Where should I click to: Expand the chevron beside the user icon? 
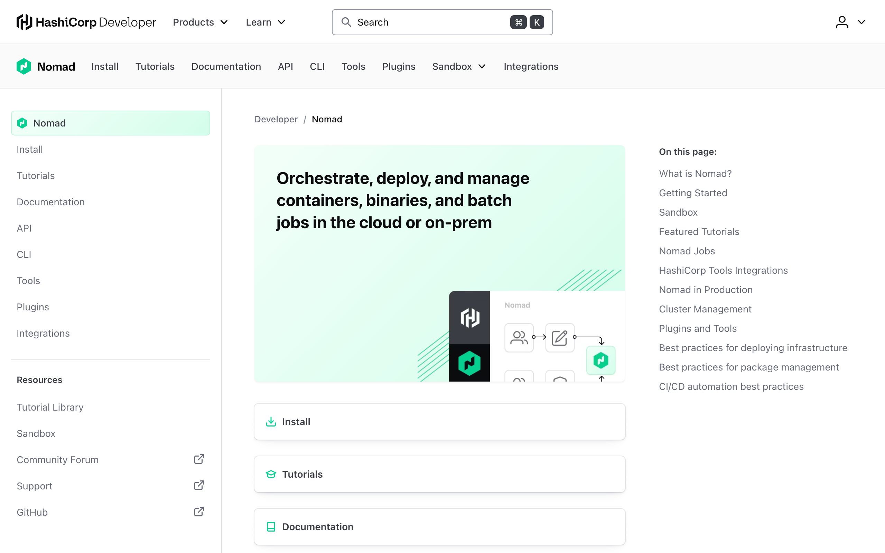click(861, 22)
